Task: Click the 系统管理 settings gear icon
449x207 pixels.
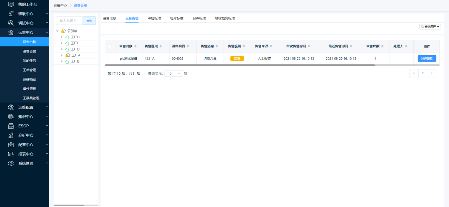Action: click(x=11, y=163)
